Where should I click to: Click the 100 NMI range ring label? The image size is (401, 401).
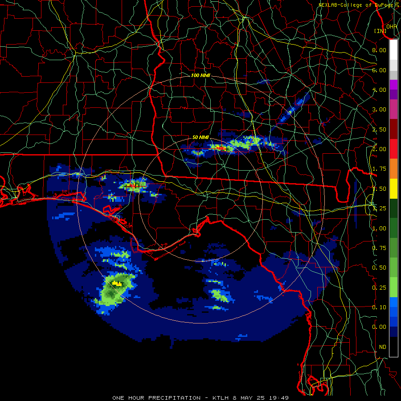(200, 75)
